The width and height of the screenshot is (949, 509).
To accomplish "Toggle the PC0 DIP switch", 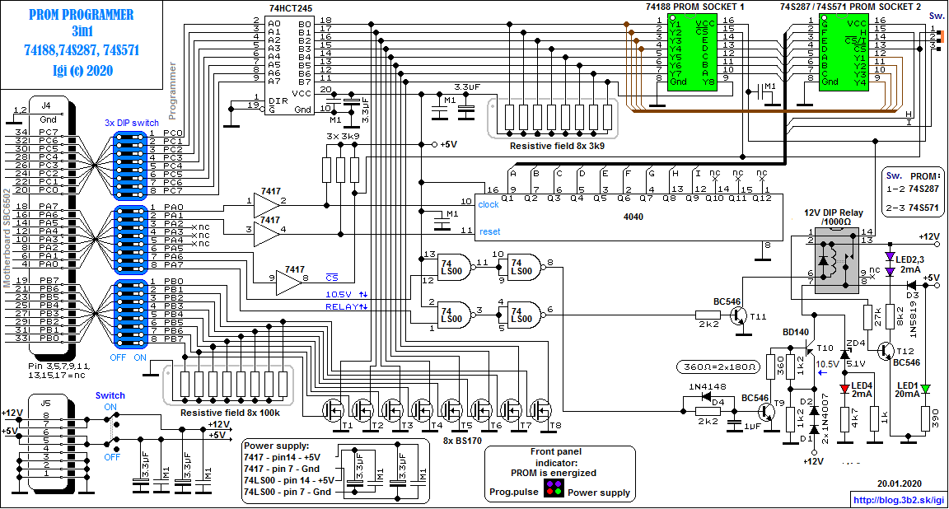I will [130, 138].
